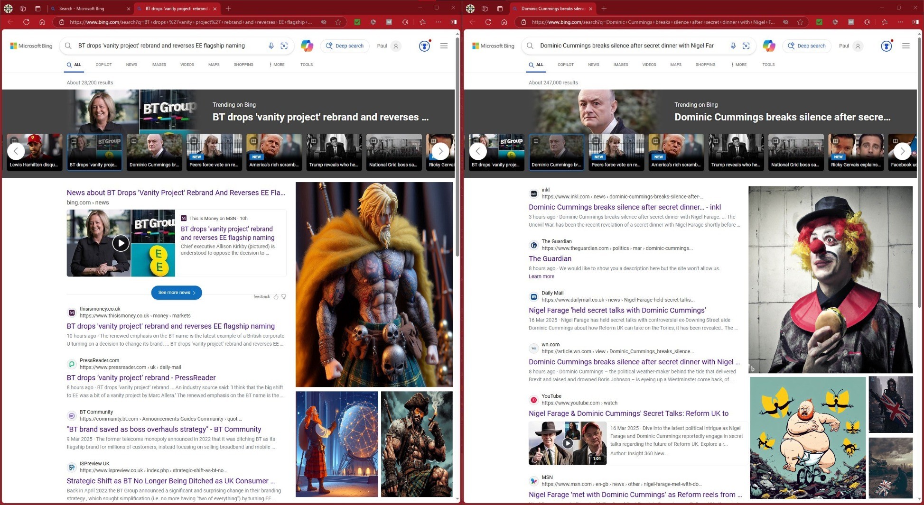924x505 pixels.
Task: Click tracking prevention icon in right window address bar
Action: point(786,22)
